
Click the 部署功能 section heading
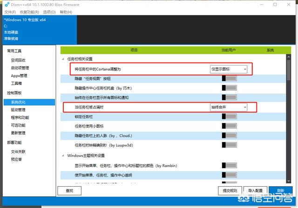coord(14,143)
